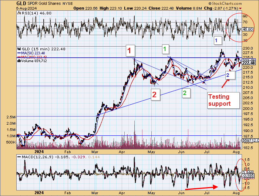
Task: Click the black MACD legend line swatch
Action: (x=19, y=157)
